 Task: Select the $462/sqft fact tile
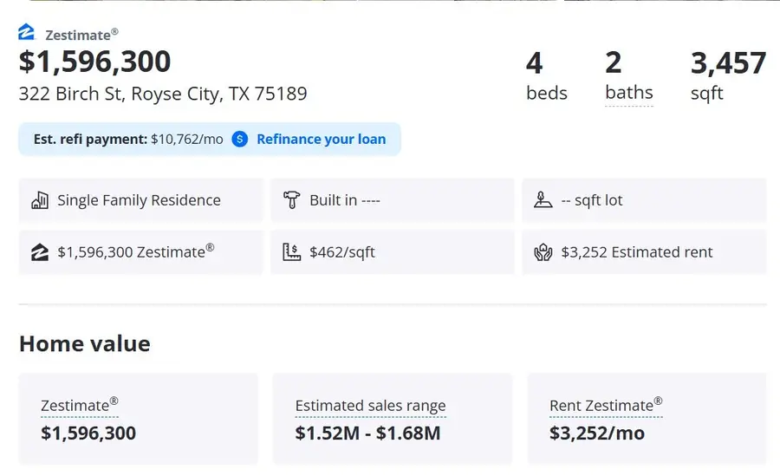pyautogui.click(x=393, y=252)
